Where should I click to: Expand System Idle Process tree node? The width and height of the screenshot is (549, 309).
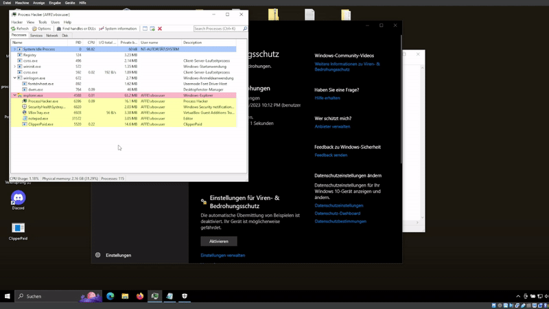pos(14,49)
